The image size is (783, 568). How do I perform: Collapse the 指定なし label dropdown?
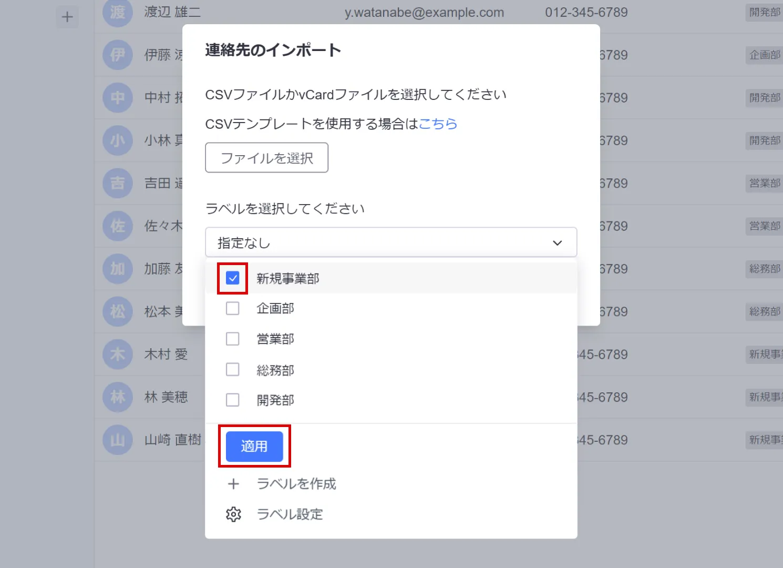tap(390, 242)
